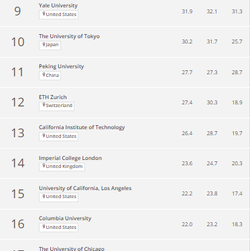The width and height of the screenshot is (250, 251).
Task: Open ETH Zurich profile
Action: [53, 97]
